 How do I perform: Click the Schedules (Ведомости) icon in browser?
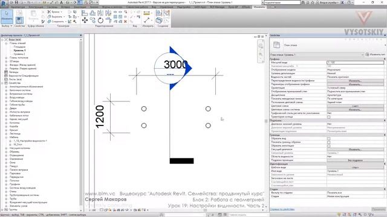pyautogui.click(x=6, y=76)
